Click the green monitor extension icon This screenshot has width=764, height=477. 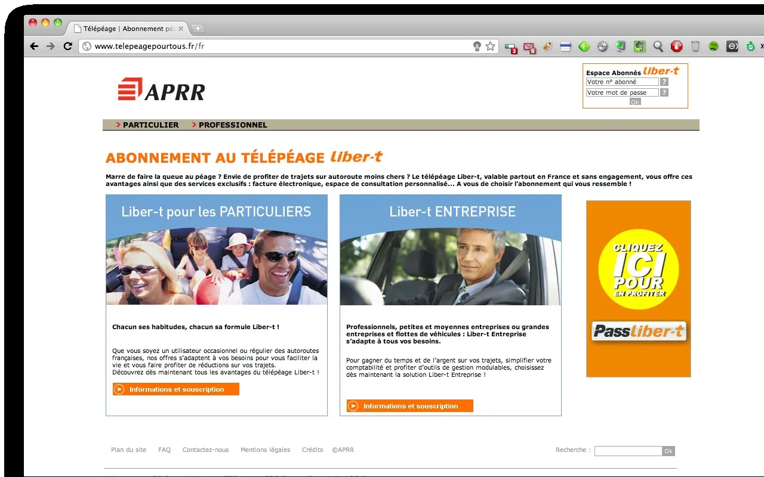[621, 47]
